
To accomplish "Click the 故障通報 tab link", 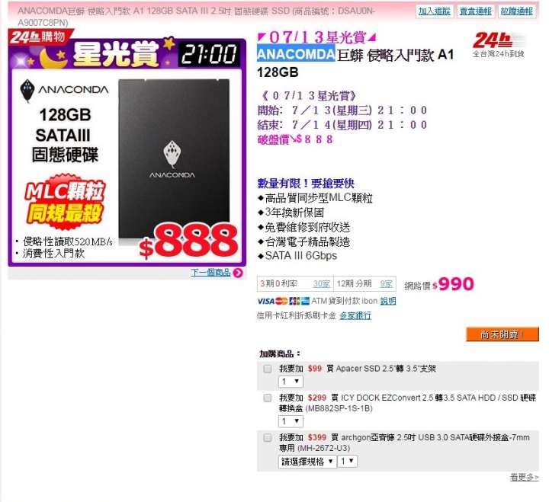I will coord(516,11).
